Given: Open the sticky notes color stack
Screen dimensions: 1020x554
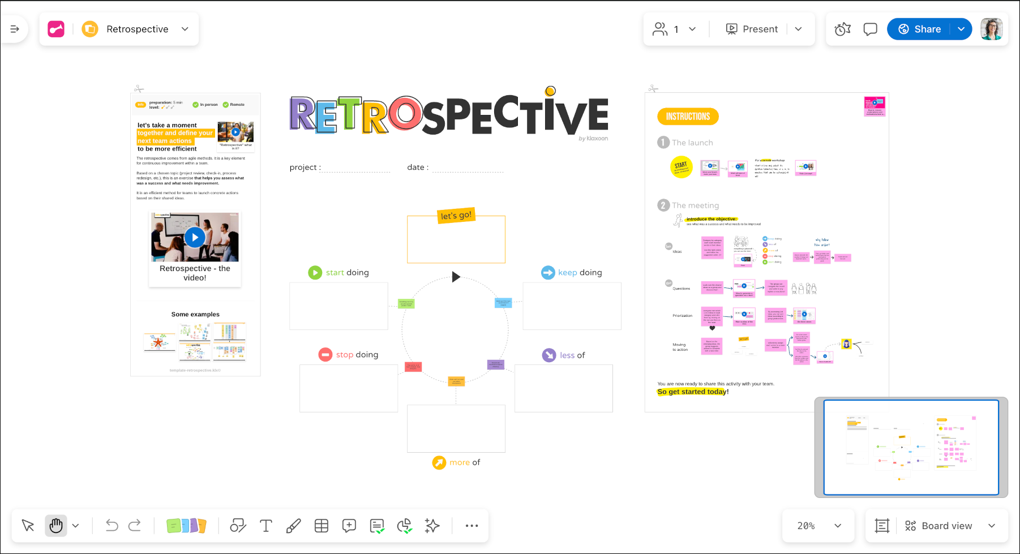Looking at the screenshot, I should tap(186, 526).
